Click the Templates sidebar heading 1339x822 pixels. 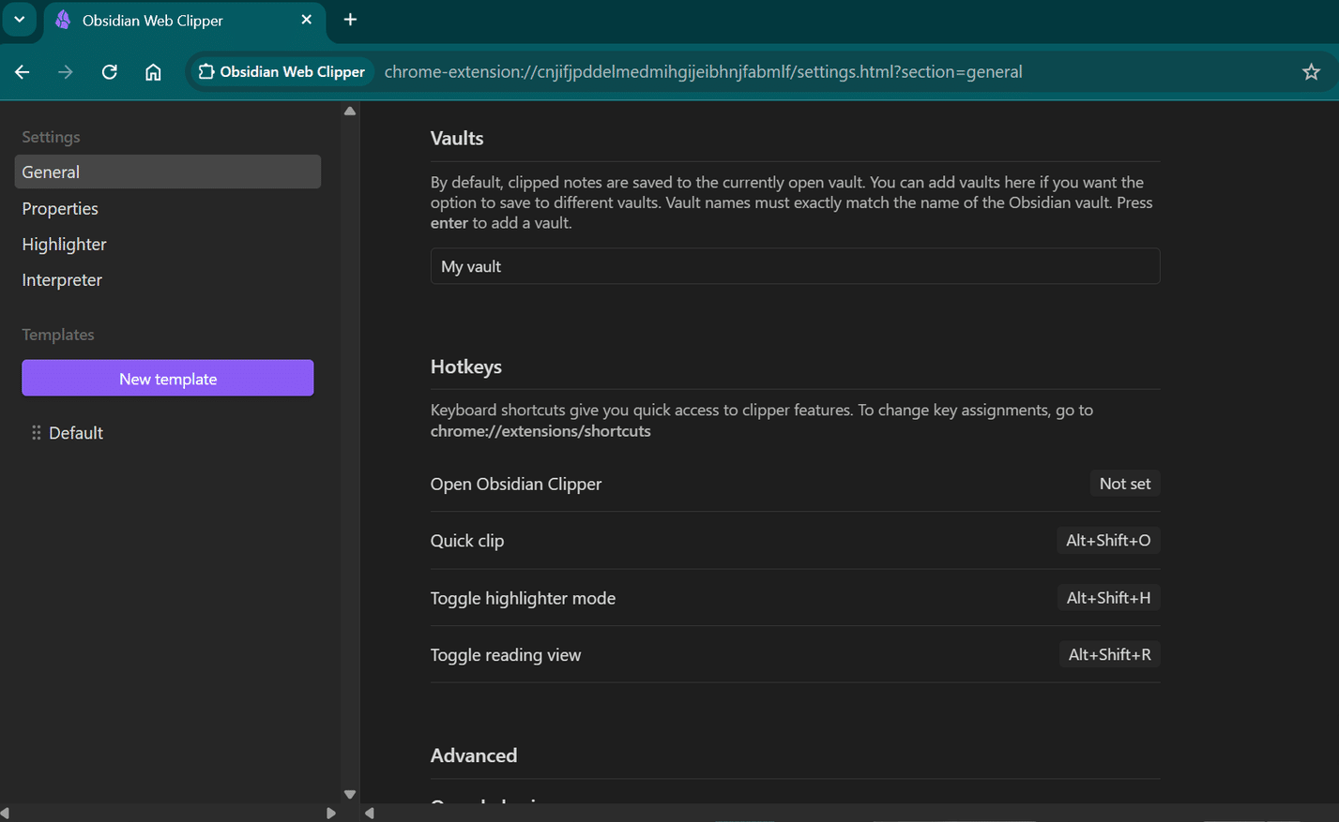coord(58,335)
